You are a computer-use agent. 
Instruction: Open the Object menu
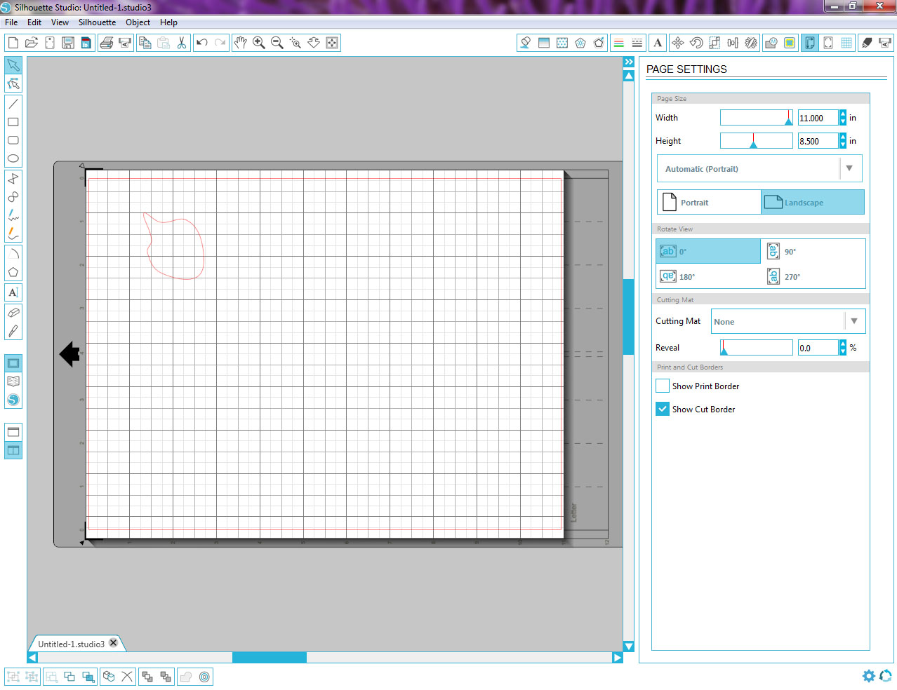click(x=138, y=22)
